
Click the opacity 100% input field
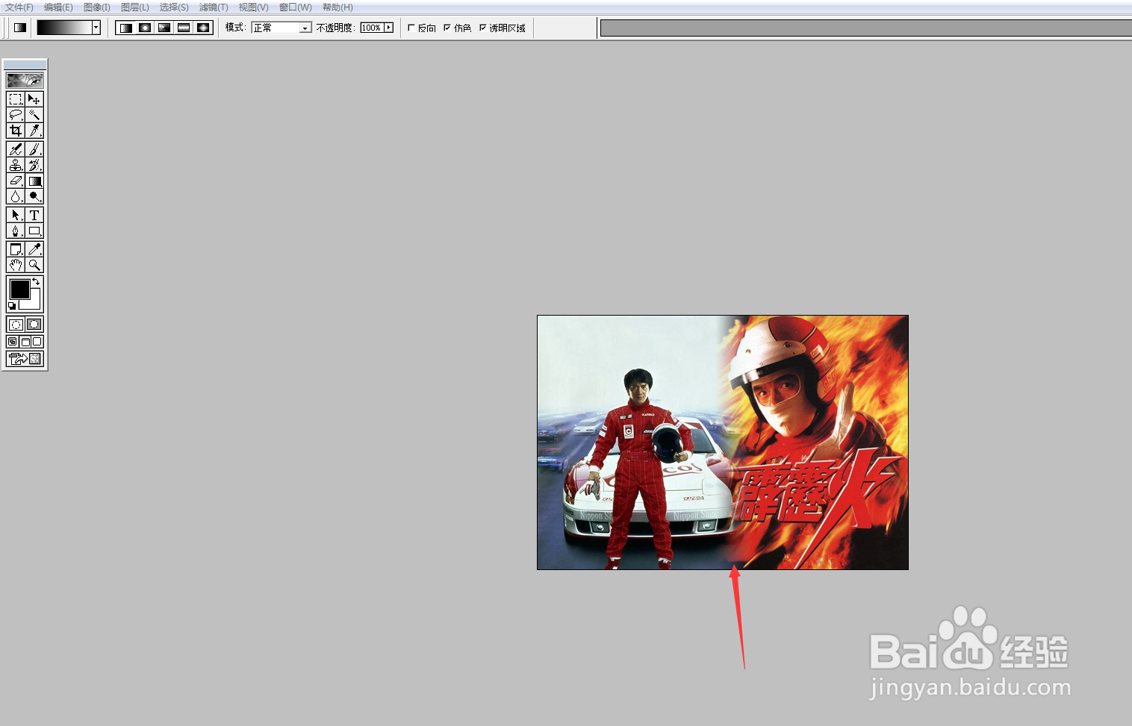(371, 28)
